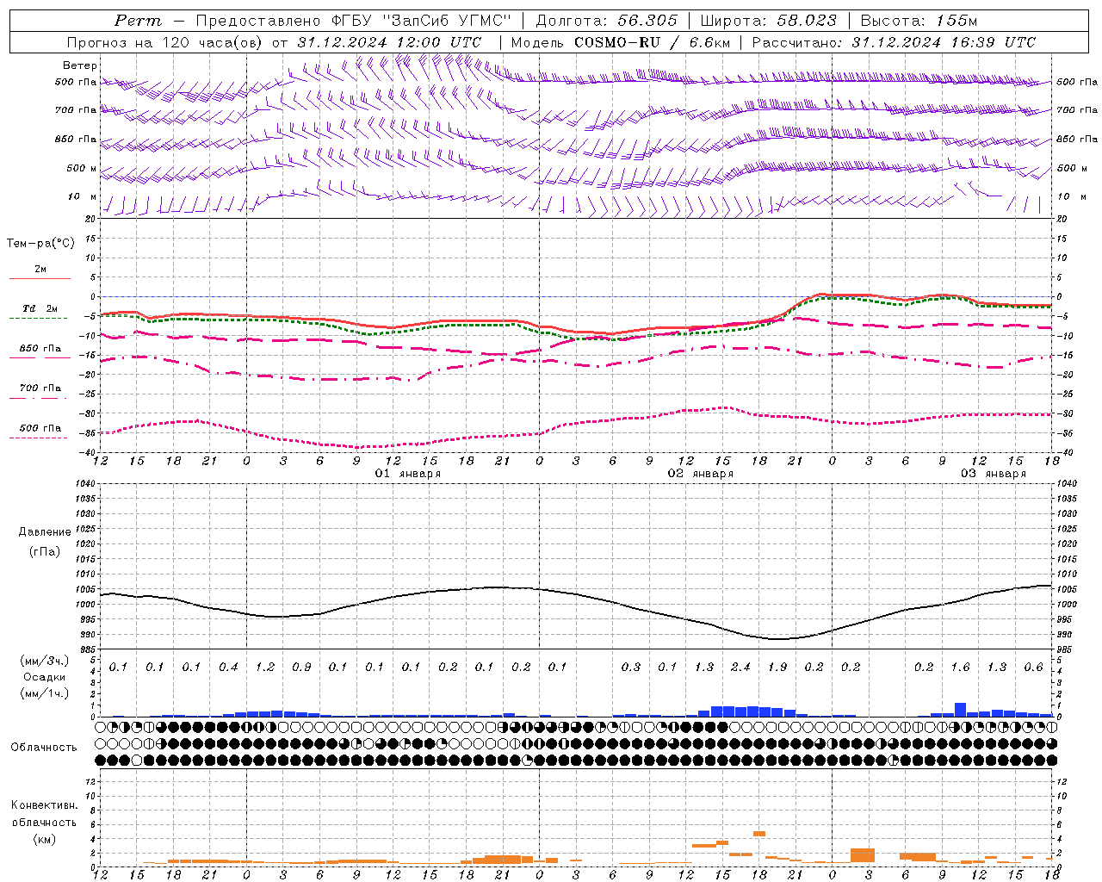
Task: Click the 'Осадки' precipitation label
Action: click(44, 677)
